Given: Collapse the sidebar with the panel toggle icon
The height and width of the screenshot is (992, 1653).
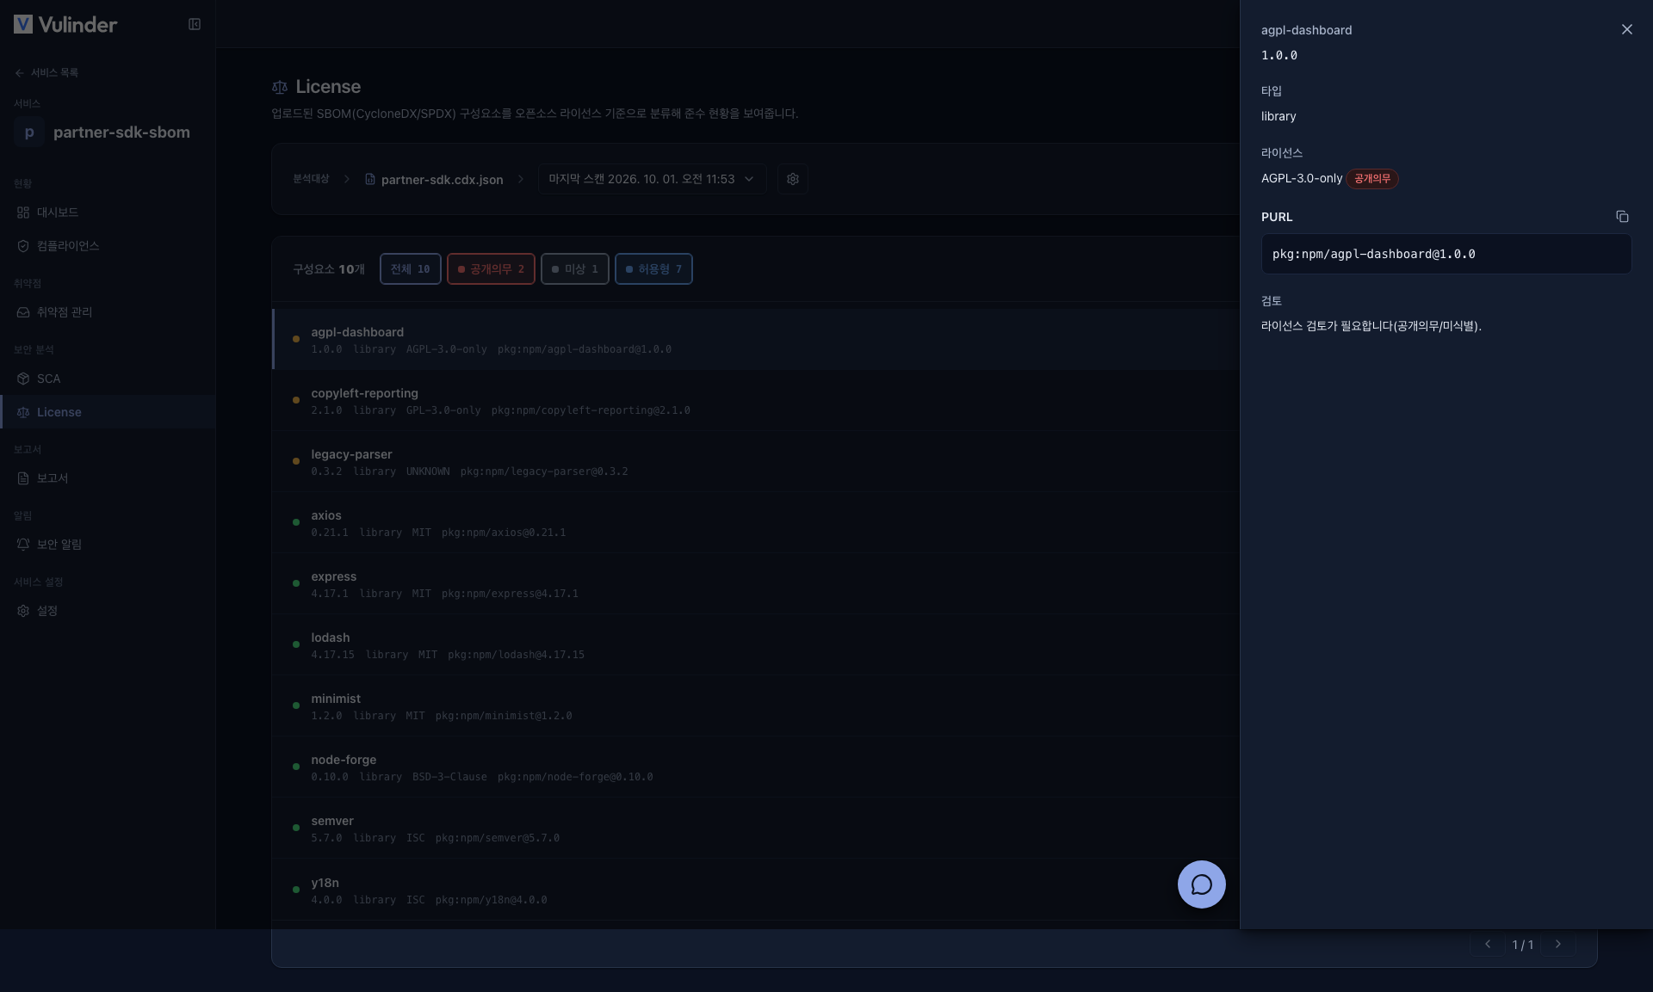Looking at the screenshot, I should point(195,24).
